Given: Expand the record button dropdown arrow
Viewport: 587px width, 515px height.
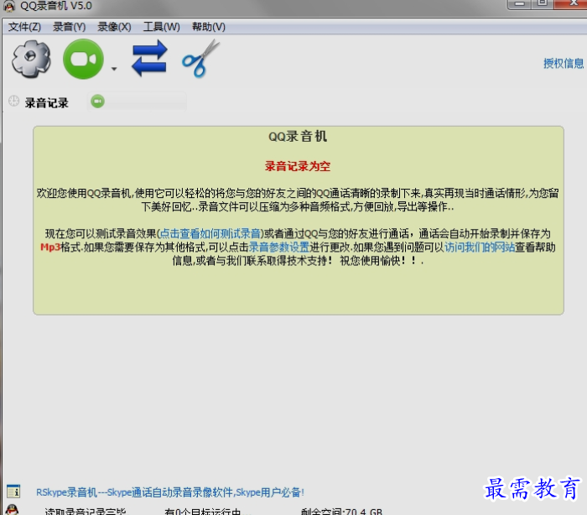Looking at the screenshot, I should (x=114, y=69).
